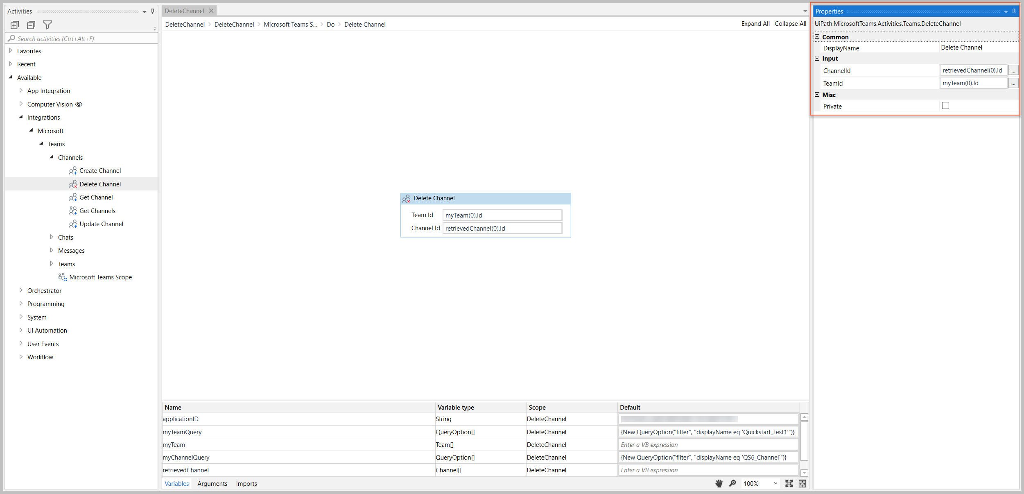Viewport: 1024px width, 494px height.
Task: Click the Expand All button in designer
Action: pyautogui.click(x=755, y=24)
